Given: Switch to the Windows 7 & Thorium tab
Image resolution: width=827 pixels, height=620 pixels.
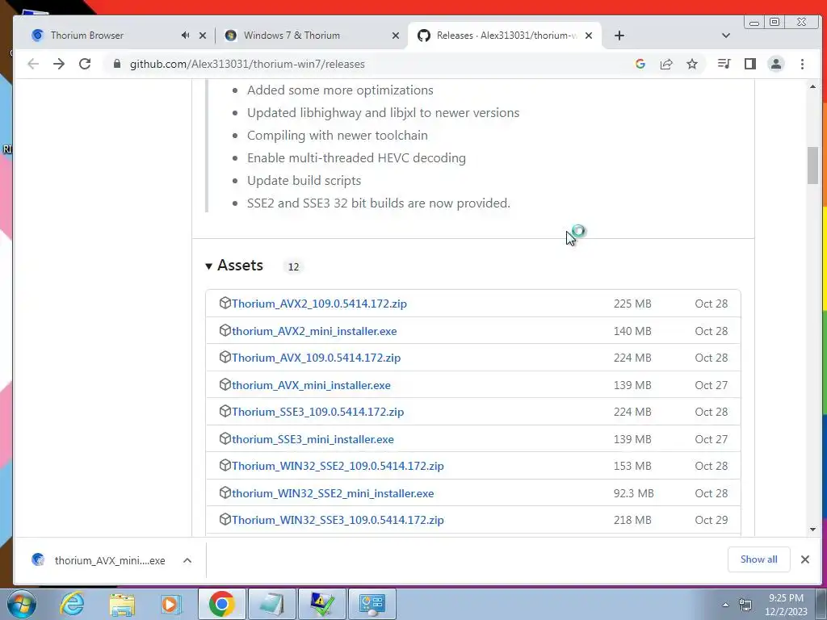Looking at the screenshot, I should click(311, 36).
